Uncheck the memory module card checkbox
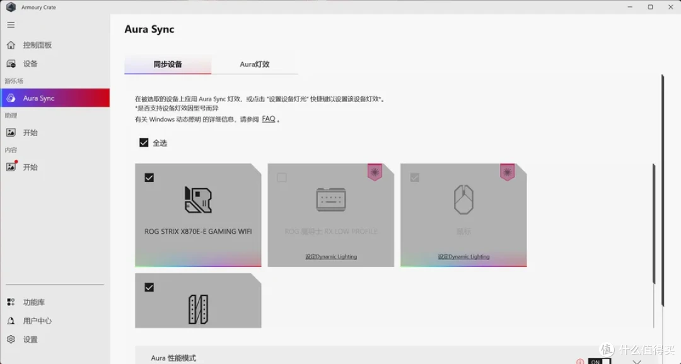This screenshot has height=364, width=681. [149, 287]
